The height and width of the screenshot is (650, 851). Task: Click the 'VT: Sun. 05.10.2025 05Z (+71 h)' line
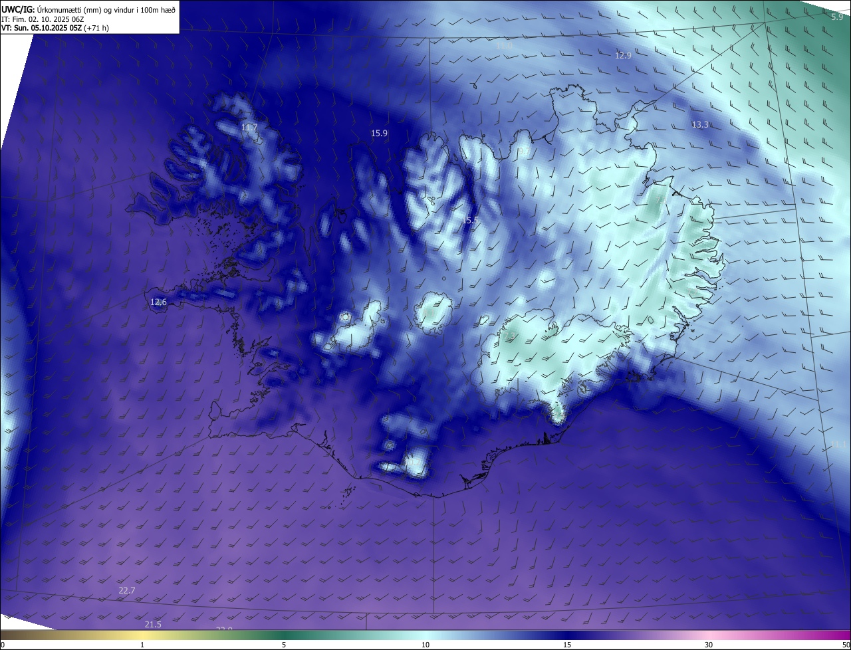pyautogui.click(x=55, y=28)
